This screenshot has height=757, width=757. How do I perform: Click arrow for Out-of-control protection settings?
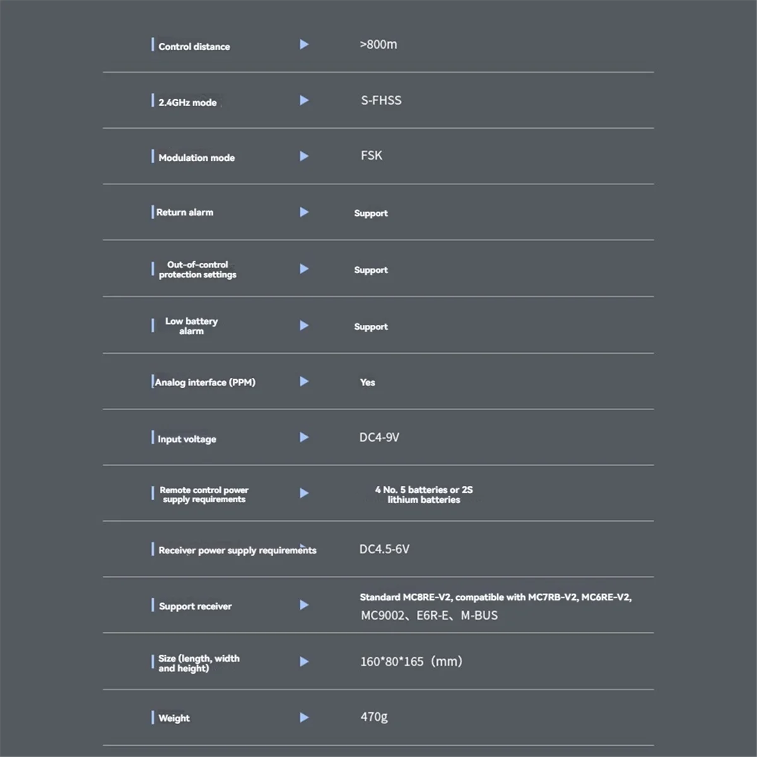(304, 269)
